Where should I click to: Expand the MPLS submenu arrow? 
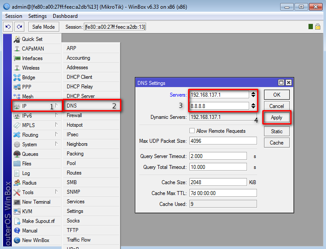pos(56,125)
